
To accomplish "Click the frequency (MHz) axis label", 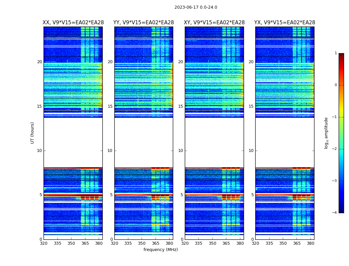I will (x=161, y=249).
